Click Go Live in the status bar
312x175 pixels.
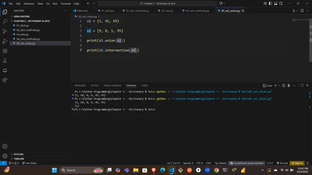(282, 163)
